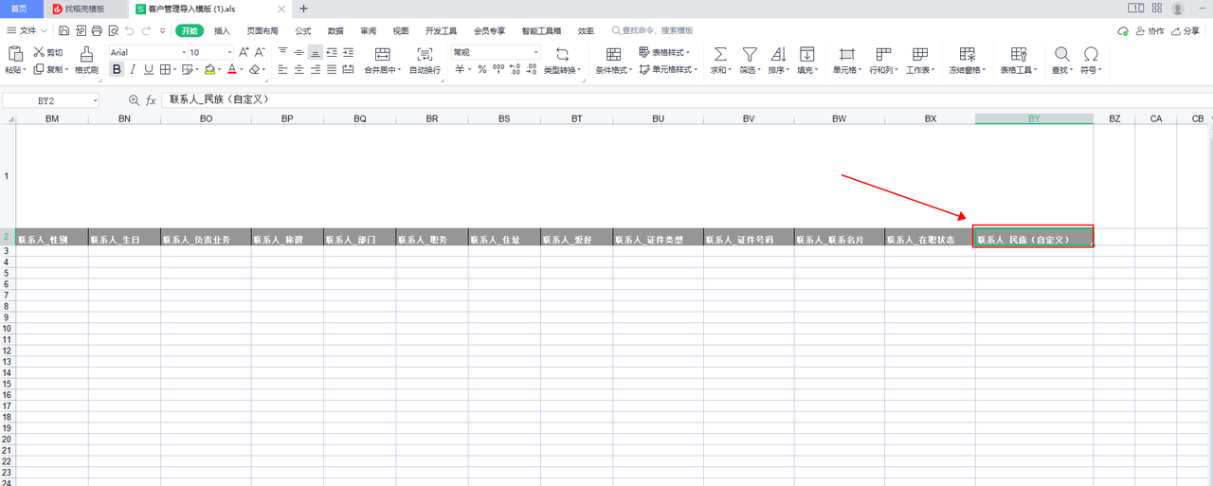Click the Cut (剪切) scissors button
Viewport: 1213px width, 486px height.
click(48, 52)
